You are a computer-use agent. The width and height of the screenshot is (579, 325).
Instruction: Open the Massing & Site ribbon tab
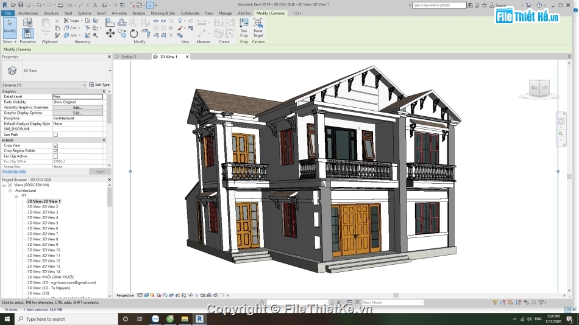tap(163, 13)
